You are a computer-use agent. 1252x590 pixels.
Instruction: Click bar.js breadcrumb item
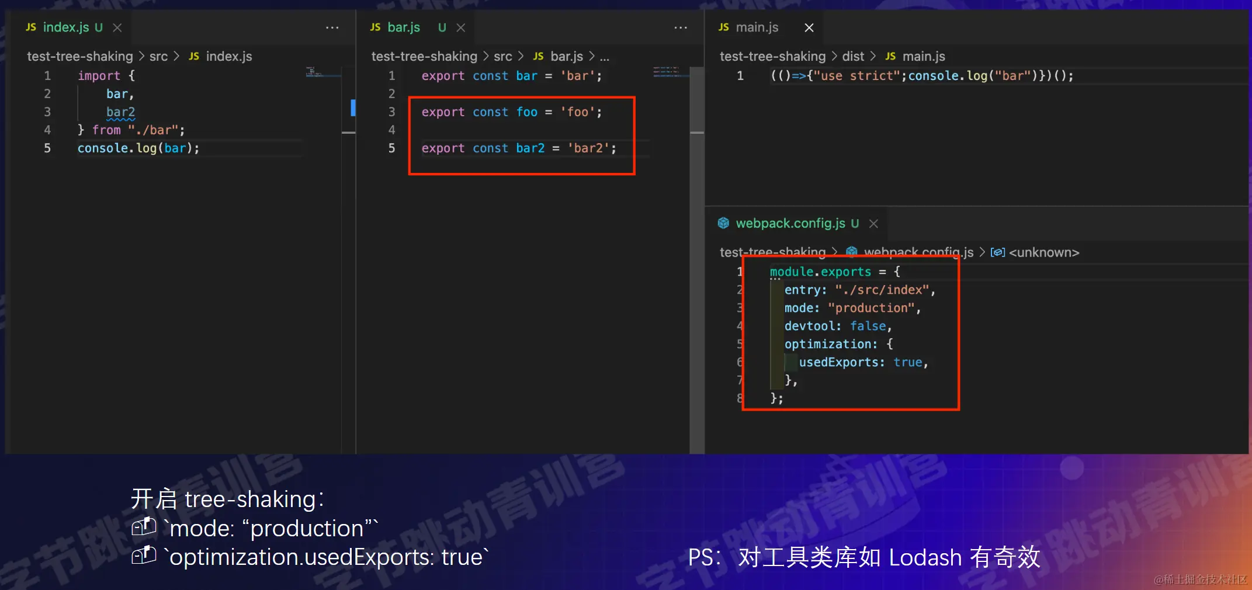pos(567,57)
